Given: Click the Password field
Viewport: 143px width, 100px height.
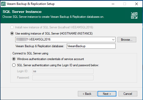Looking at the screenshot, I should point(63,78).
